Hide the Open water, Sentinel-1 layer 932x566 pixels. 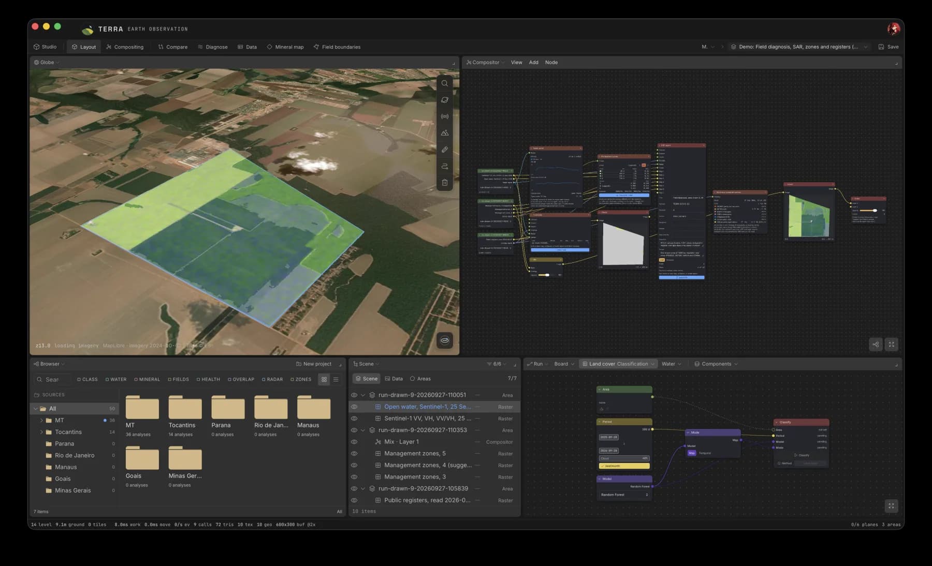point(354,407)
